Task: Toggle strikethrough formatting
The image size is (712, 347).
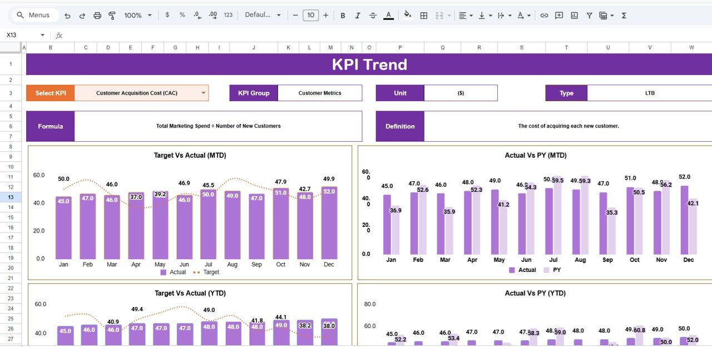Action: click(x=373, y=16)
